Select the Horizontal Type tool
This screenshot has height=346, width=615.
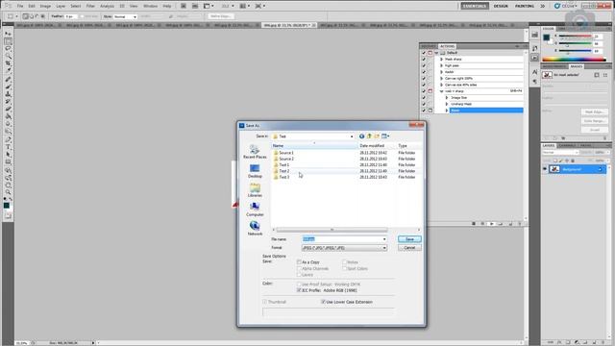click(x=8, y=147)
